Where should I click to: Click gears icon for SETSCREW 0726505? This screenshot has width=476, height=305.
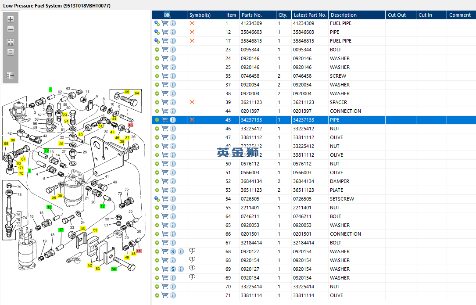coord(157,199)
